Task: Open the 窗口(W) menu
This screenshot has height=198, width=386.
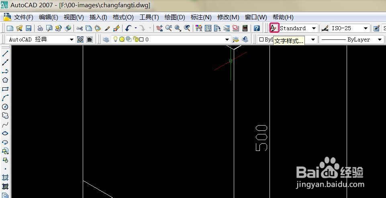Action: (x=256, y=17)
